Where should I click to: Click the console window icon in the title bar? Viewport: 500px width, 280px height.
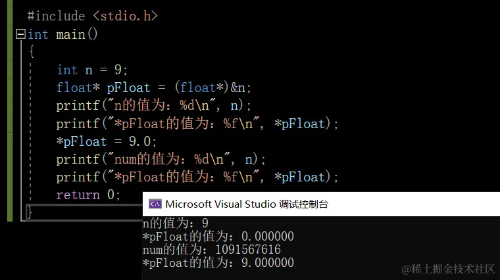(155, 204)
